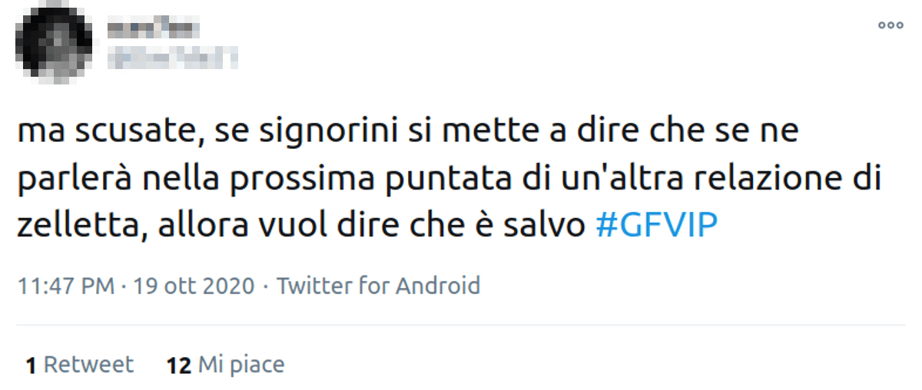This screenshot has width=922, height=390.
Task: Open the Twitter for Android source link
Action: pos(378,286)
